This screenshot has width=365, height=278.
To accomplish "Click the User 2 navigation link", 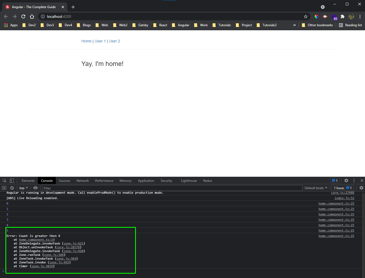I will pos(115,41).
